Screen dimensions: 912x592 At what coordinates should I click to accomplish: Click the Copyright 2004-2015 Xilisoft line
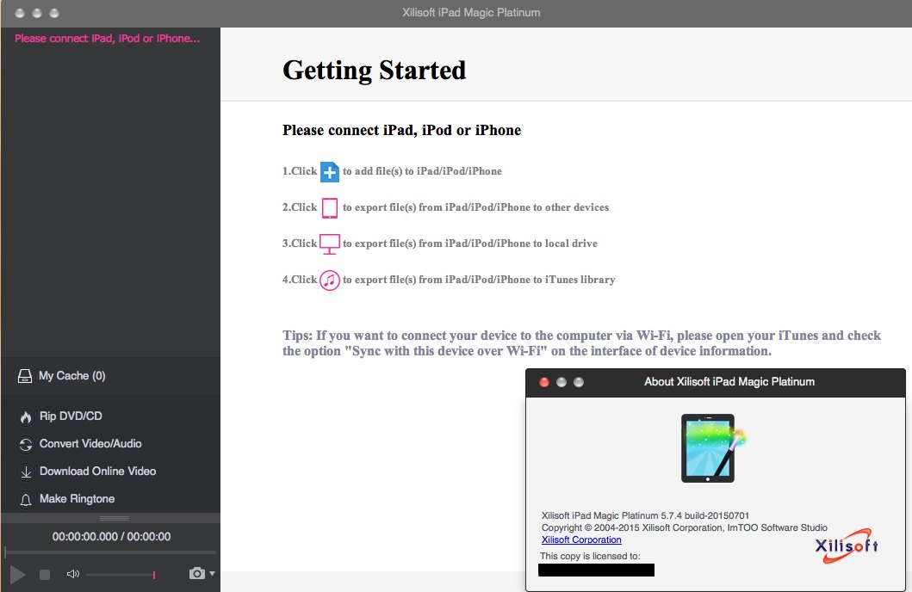684,527
